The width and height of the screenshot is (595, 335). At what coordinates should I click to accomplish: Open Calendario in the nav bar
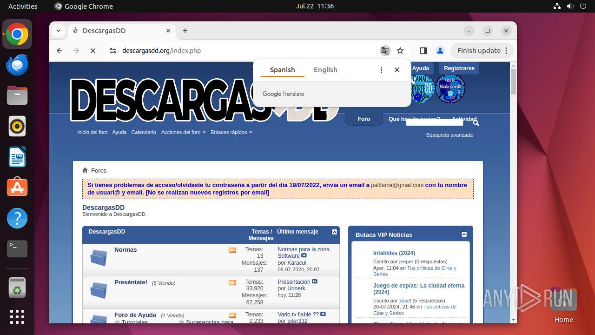pos(144,132)
